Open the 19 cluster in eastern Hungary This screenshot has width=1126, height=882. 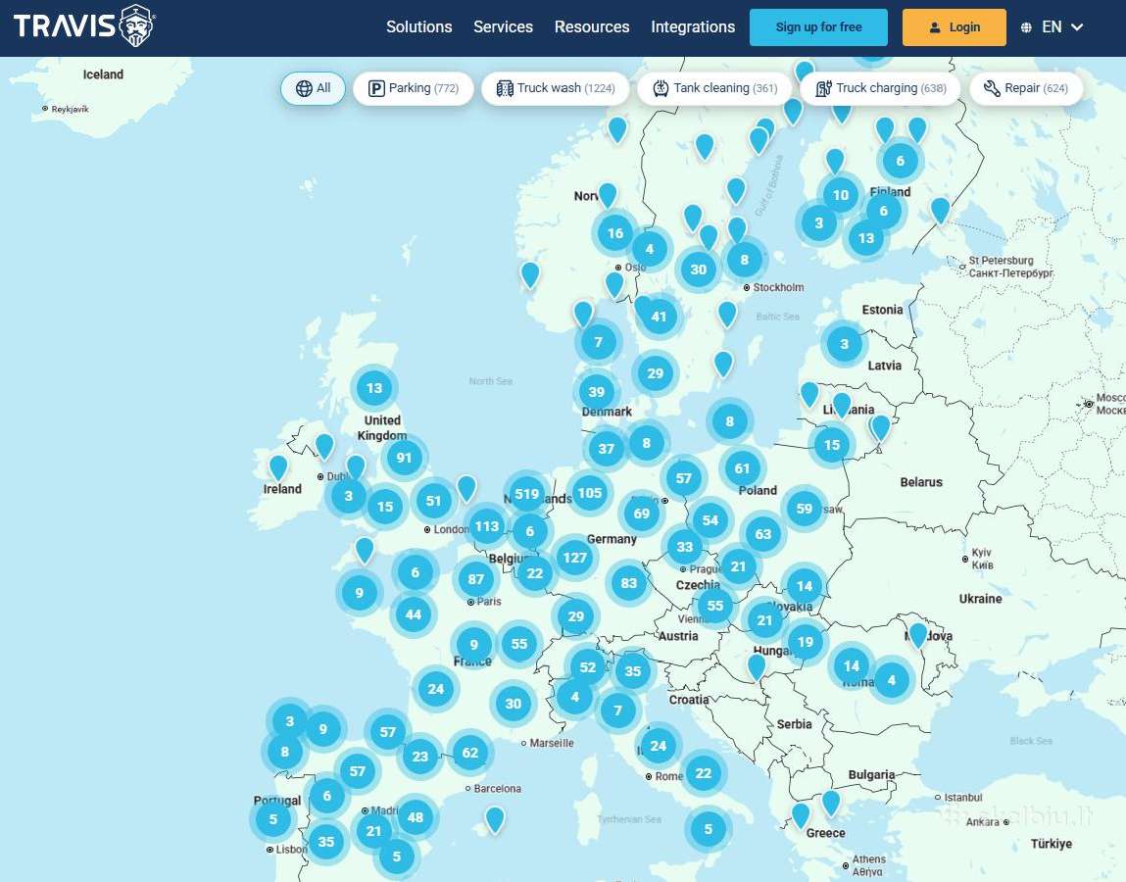pos(805,641)
